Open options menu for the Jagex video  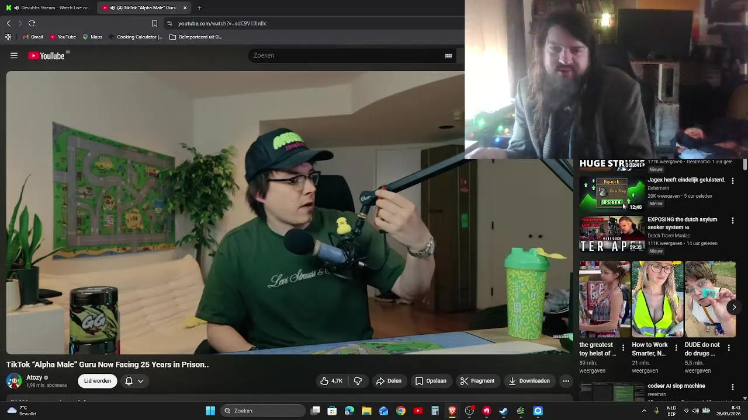click(x=732, y=181)
